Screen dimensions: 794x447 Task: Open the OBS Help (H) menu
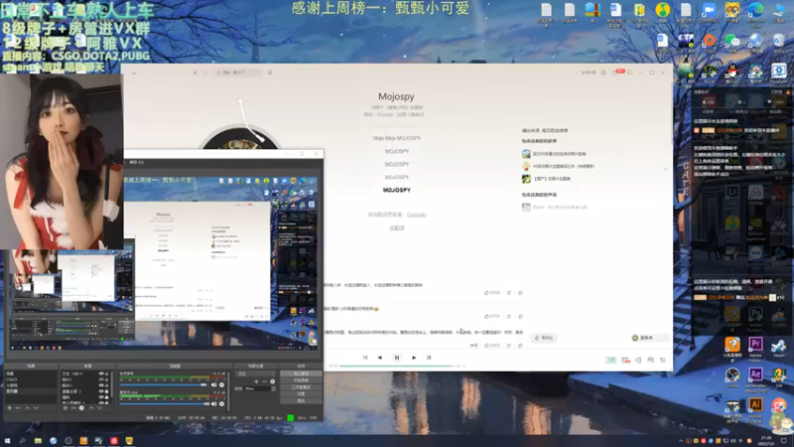point(137,162)
